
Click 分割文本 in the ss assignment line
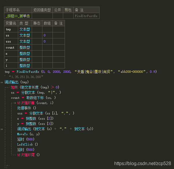(28, 92)
